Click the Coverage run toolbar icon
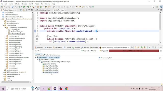163x91 pixels. (28, 7)
